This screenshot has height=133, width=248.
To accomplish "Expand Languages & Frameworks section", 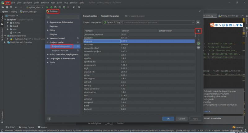I will coord(48,58).
